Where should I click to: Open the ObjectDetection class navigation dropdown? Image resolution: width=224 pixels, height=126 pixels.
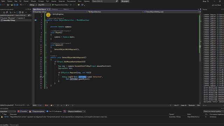[115, 12]
